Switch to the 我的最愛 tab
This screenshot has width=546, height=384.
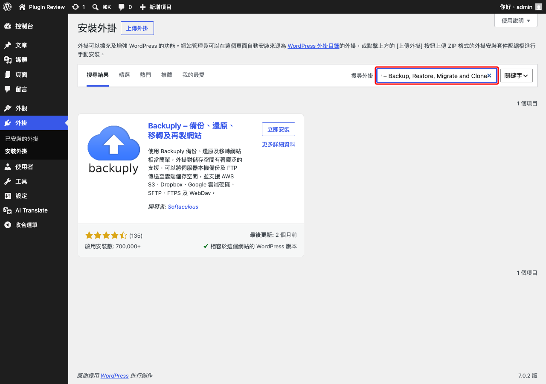coord(193,75)
